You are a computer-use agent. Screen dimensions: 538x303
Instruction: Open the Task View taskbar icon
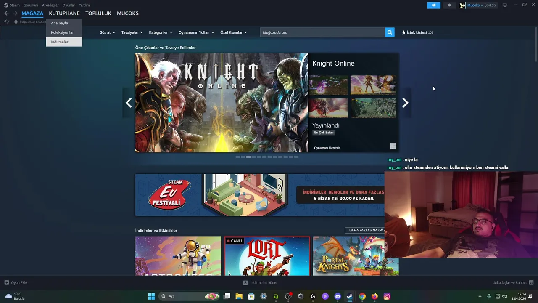tap(227, 296)
